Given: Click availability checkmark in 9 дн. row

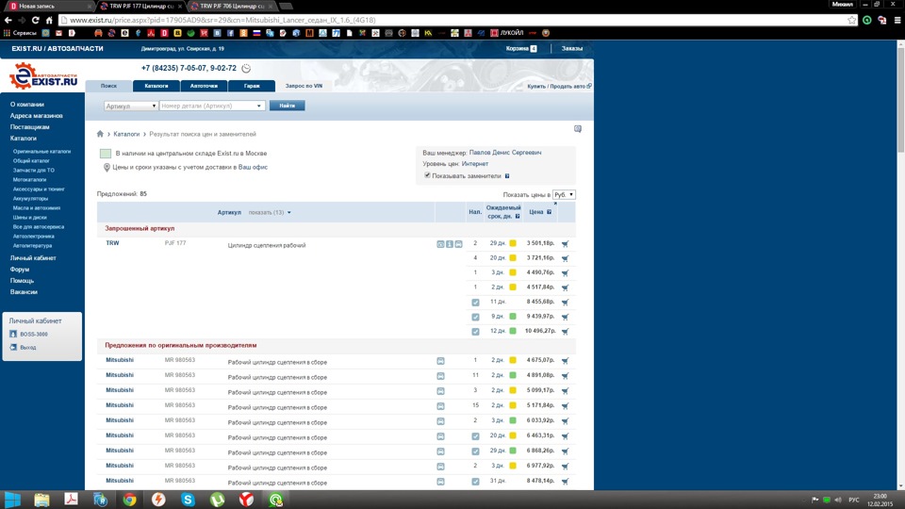Looking at the screenshot, I should tap(475, 317).
